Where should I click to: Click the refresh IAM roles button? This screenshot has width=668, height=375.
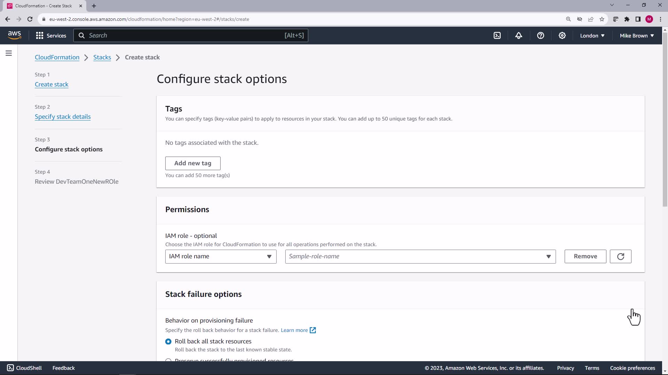620,257
